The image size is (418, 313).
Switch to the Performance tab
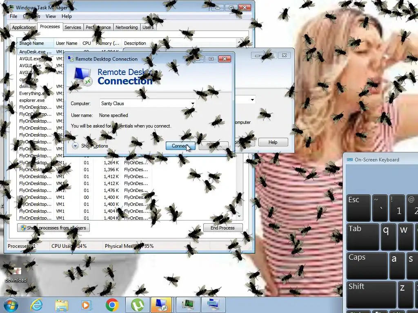point(98,27)
